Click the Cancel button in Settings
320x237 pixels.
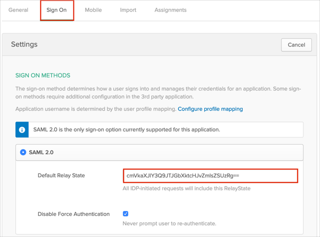click(x=296, y=44)
